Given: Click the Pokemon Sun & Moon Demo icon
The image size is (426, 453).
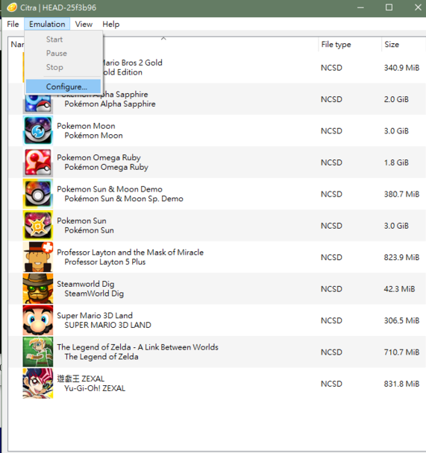Looking at the screenshot, I should [38, 194].
